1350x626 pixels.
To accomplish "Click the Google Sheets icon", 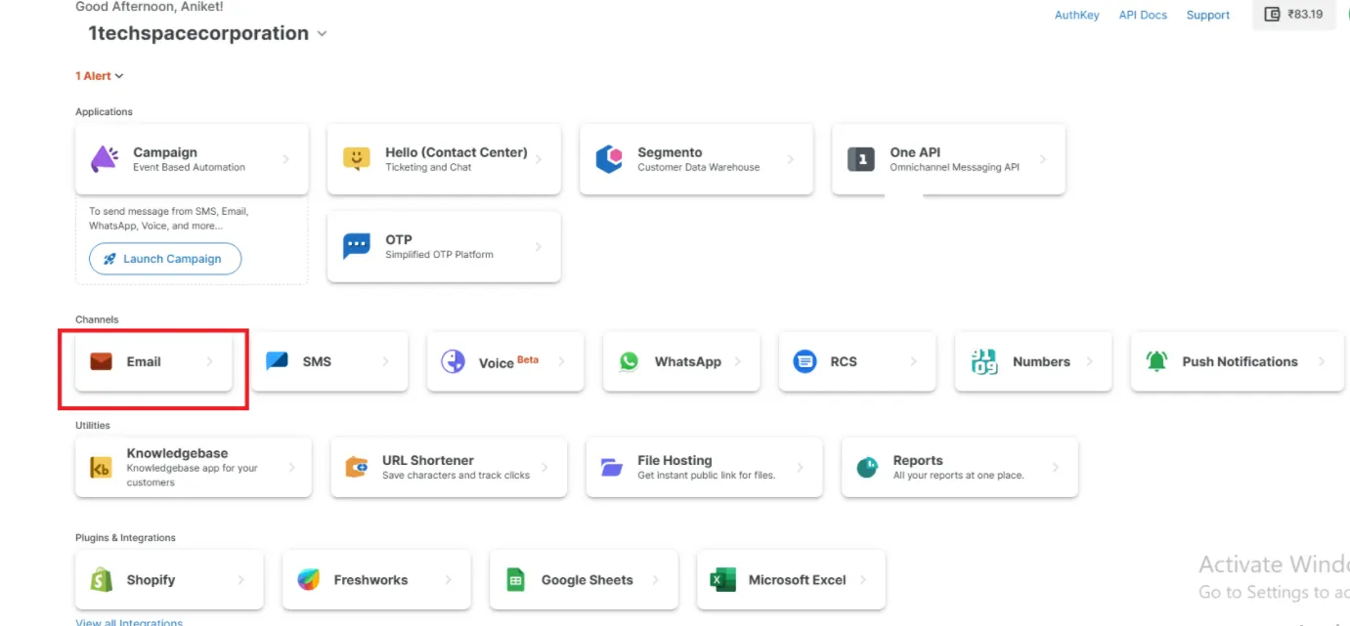I will point(516,580).
